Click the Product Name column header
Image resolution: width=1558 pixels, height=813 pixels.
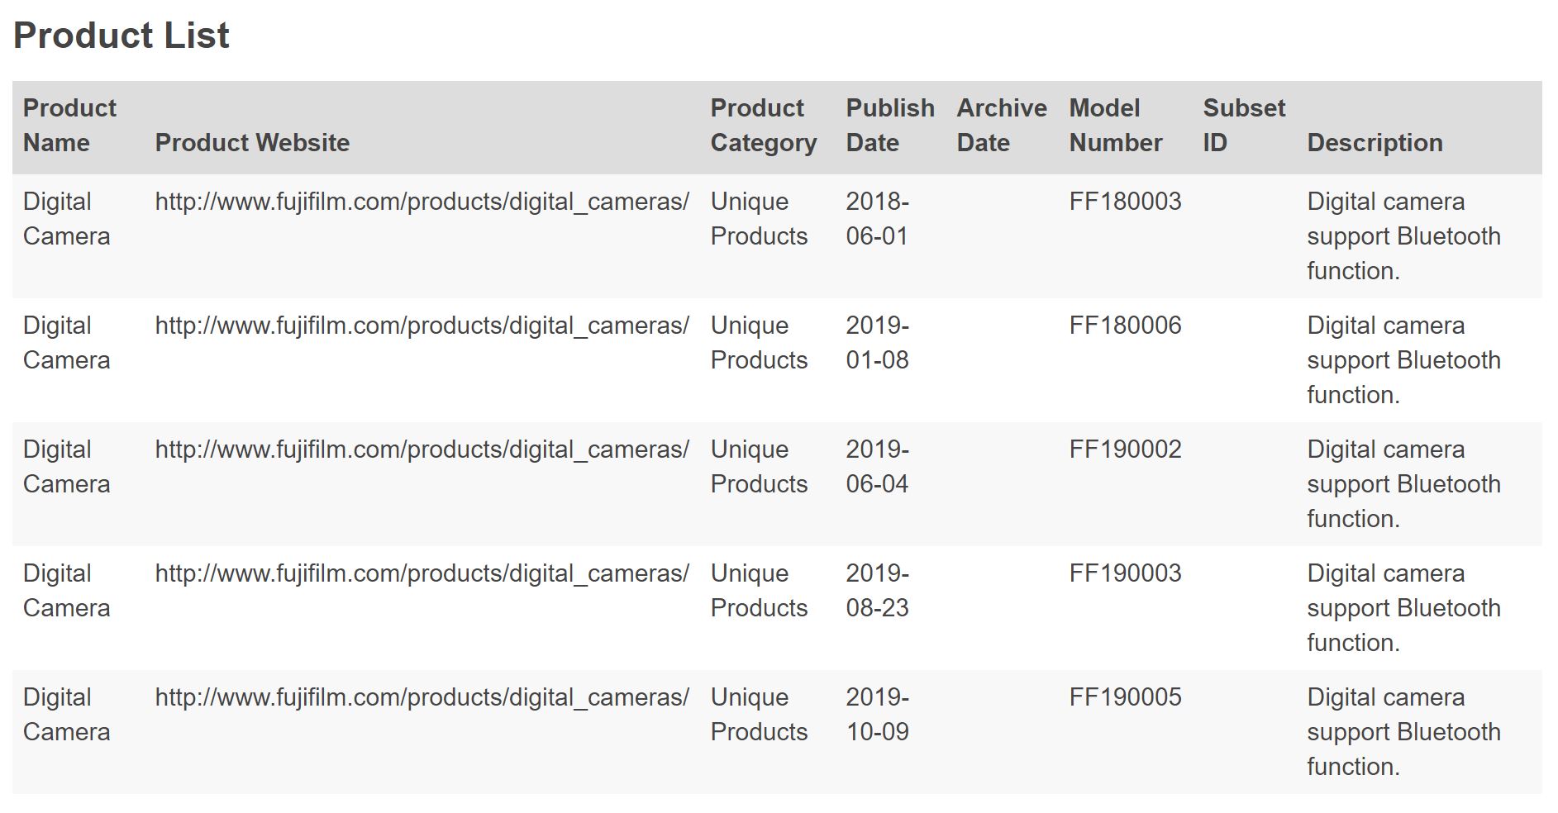pyautogui.click(x=69, y=126)
